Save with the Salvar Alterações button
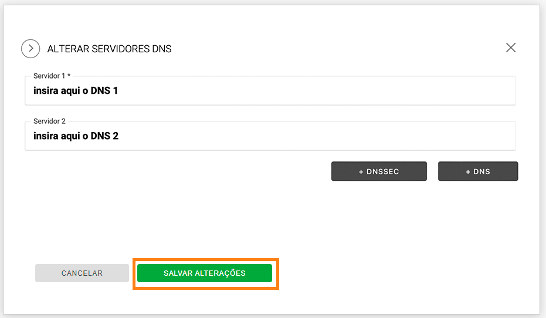The image size is (546, 318). click(x=205, y=273)
